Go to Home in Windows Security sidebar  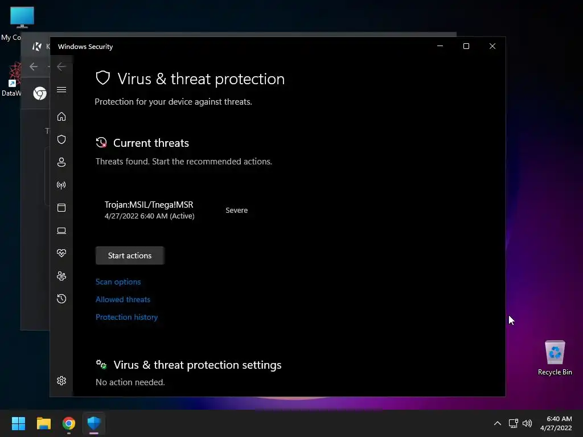(x=61, y=116)
